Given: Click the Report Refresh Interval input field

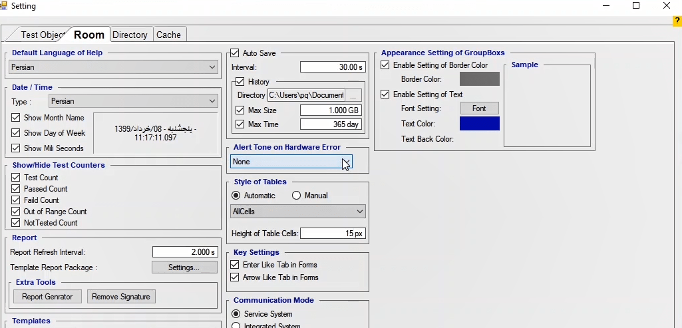Looking at the screenshot, I should [x=185, y=252].
